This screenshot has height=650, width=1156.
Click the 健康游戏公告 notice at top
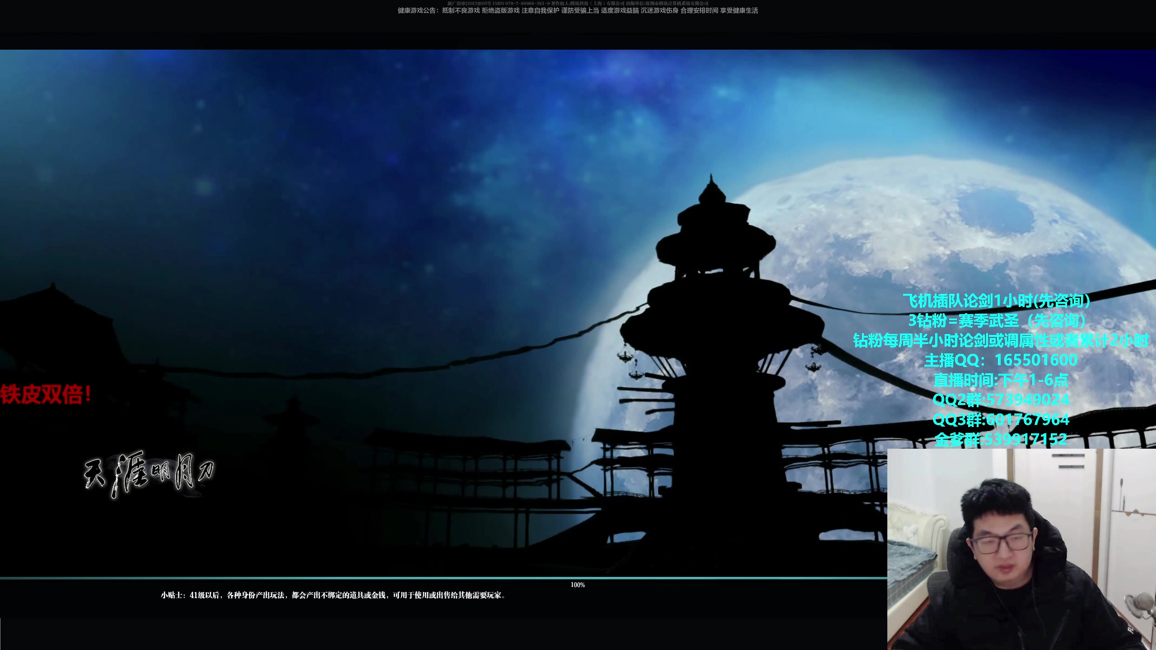578,10
